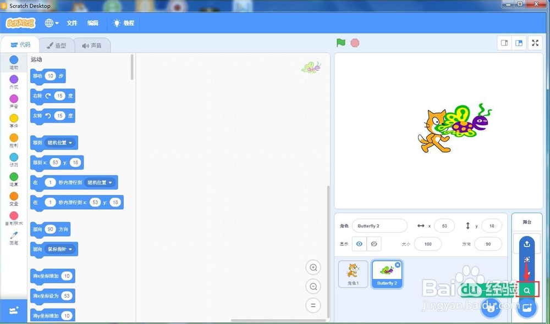Click the 将y坐标增加 10 block
550x324 pixels.
pos(53,315)
